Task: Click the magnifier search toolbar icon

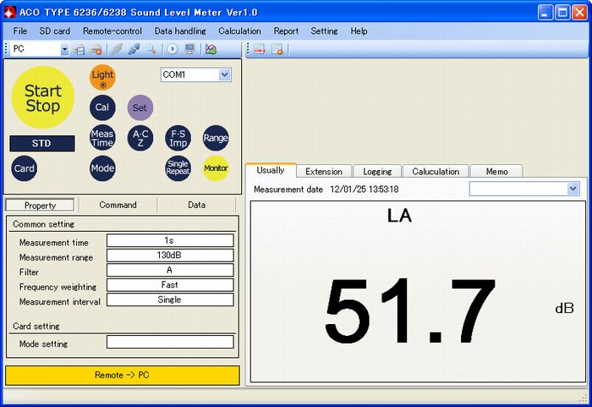Action: coord(151,49)
